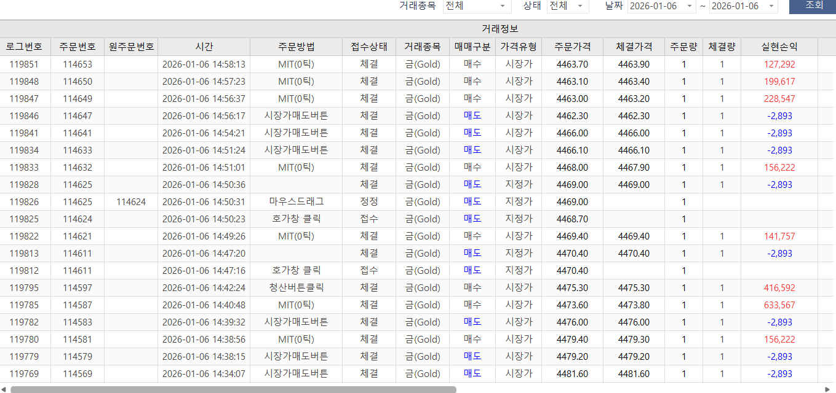This screenshot has height=393, width=836.
Task: Click the 접수상태 column header
Action: click(x=369, y=47)
